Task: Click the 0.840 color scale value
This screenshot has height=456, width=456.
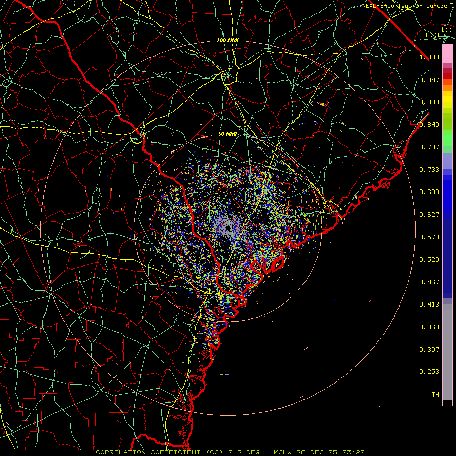Action: 429,125
